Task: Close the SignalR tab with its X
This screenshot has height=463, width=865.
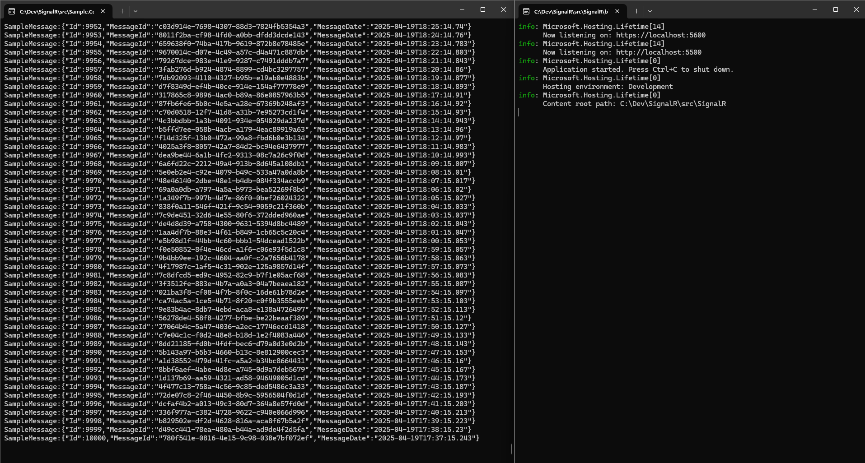Action: tap(617, 10)
